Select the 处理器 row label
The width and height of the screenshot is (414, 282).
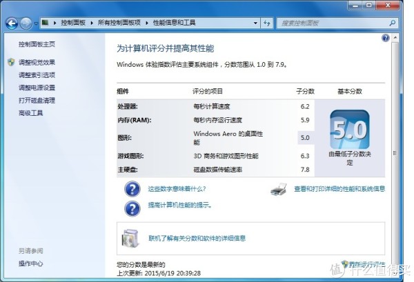[128, 107]
